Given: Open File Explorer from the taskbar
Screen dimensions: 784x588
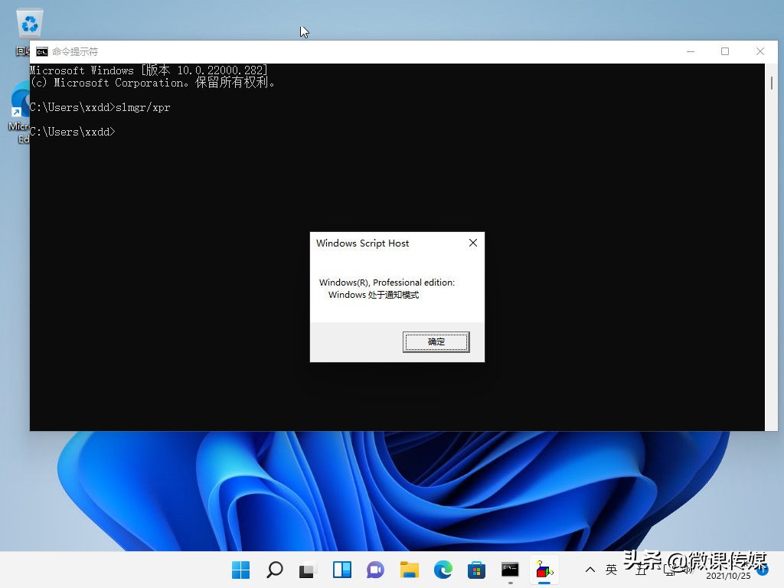Looking at the screenshot, I should (x=409, y=570).
